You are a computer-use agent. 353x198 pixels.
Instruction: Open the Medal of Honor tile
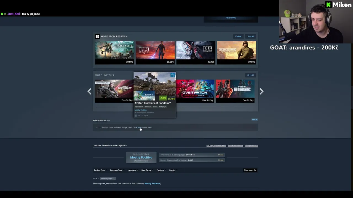(x=236, y=53)
